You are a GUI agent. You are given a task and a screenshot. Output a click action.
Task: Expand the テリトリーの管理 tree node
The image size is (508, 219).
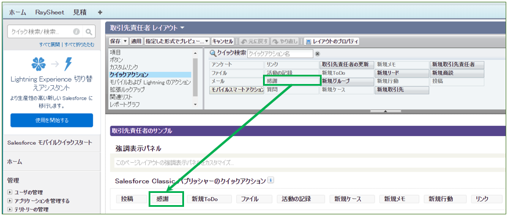(9, 209)
